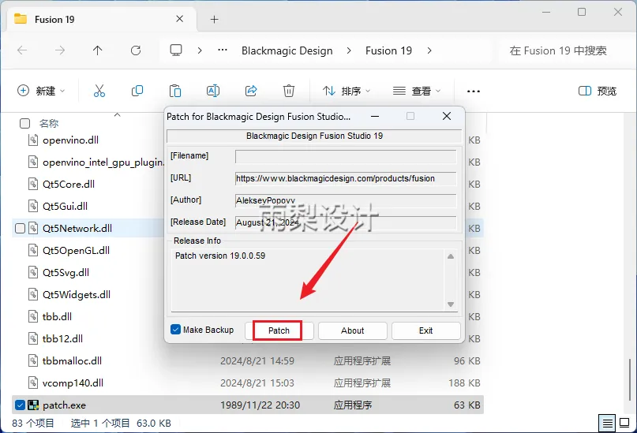The height and width of the screenshot is (433, 637).
Task: Click the paste clipboard icon
Action: click(x=175, y=91)
